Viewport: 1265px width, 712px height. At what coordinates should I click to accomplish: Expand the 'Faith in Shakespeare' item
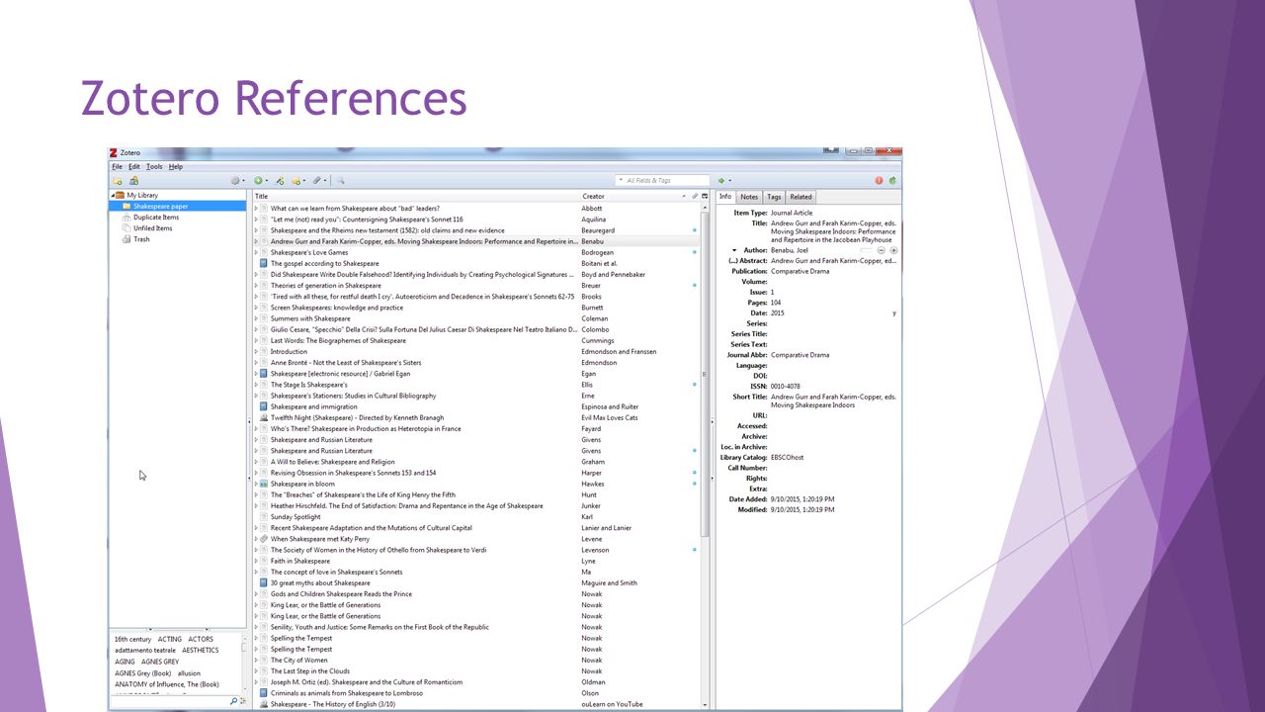coord(256,561)
